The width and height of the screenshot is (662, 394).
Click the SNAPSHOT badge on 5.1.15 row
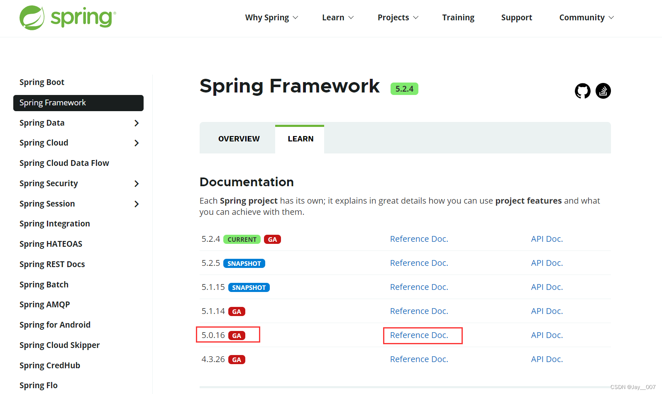coord(249,287)
